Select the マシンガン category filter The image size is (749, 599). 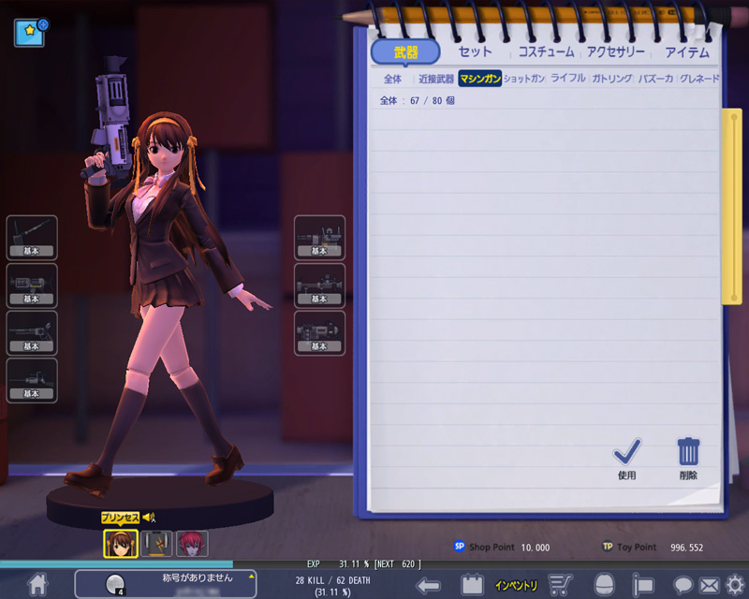point(479,79)
